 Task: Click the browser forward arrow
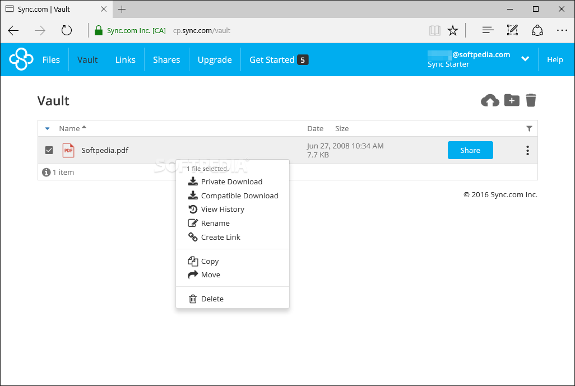(x=40, y=30)
